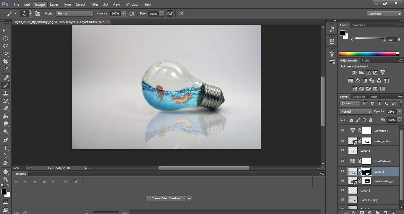
Task: Select the Horizontal Type tool
Action: pyautogui.click(x=6, y=147)
